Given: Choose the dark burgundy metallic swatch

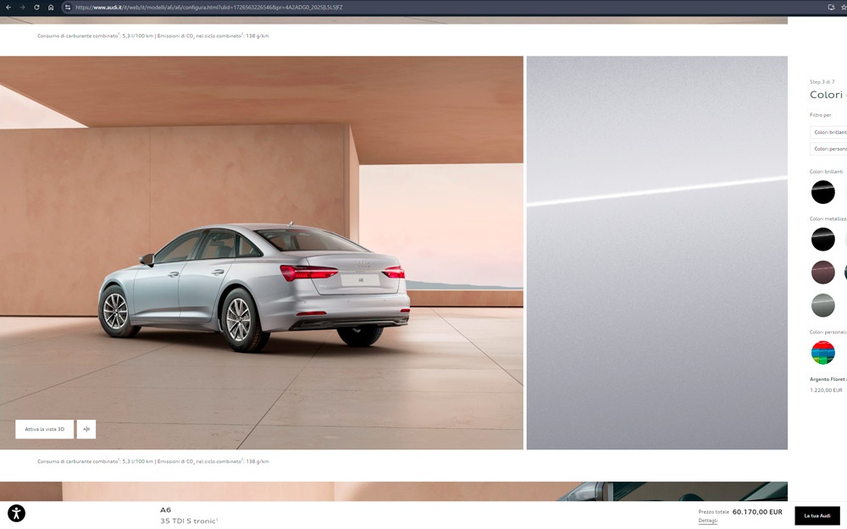Looking at the screenshot, I should click(822, 272).
